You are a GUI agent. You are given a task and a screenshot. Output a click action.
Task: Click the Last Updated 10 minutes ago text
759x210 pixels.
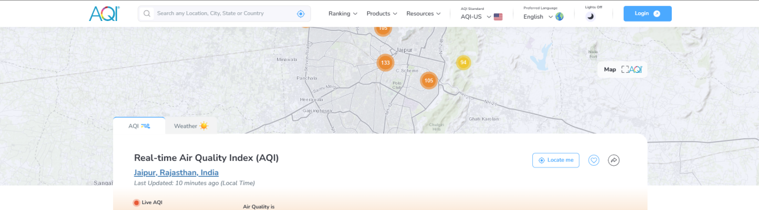(x=194, y=183)
